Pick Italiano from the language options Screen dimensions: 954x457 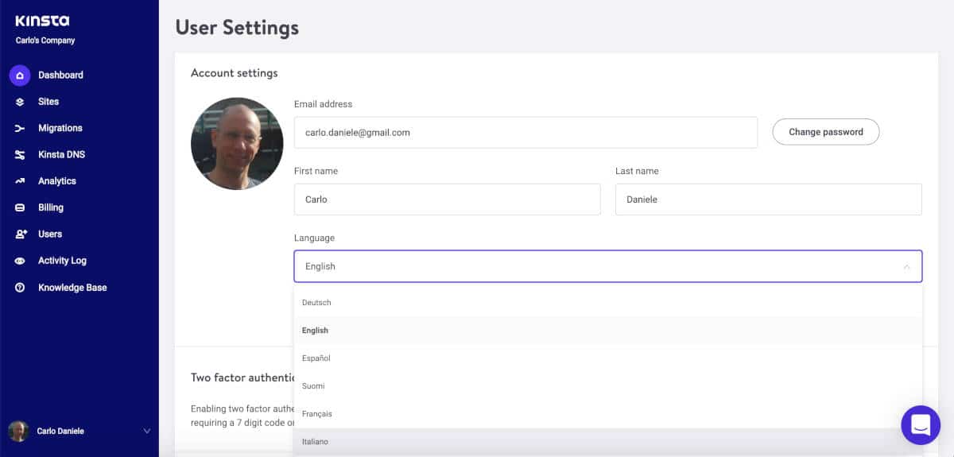316,442
